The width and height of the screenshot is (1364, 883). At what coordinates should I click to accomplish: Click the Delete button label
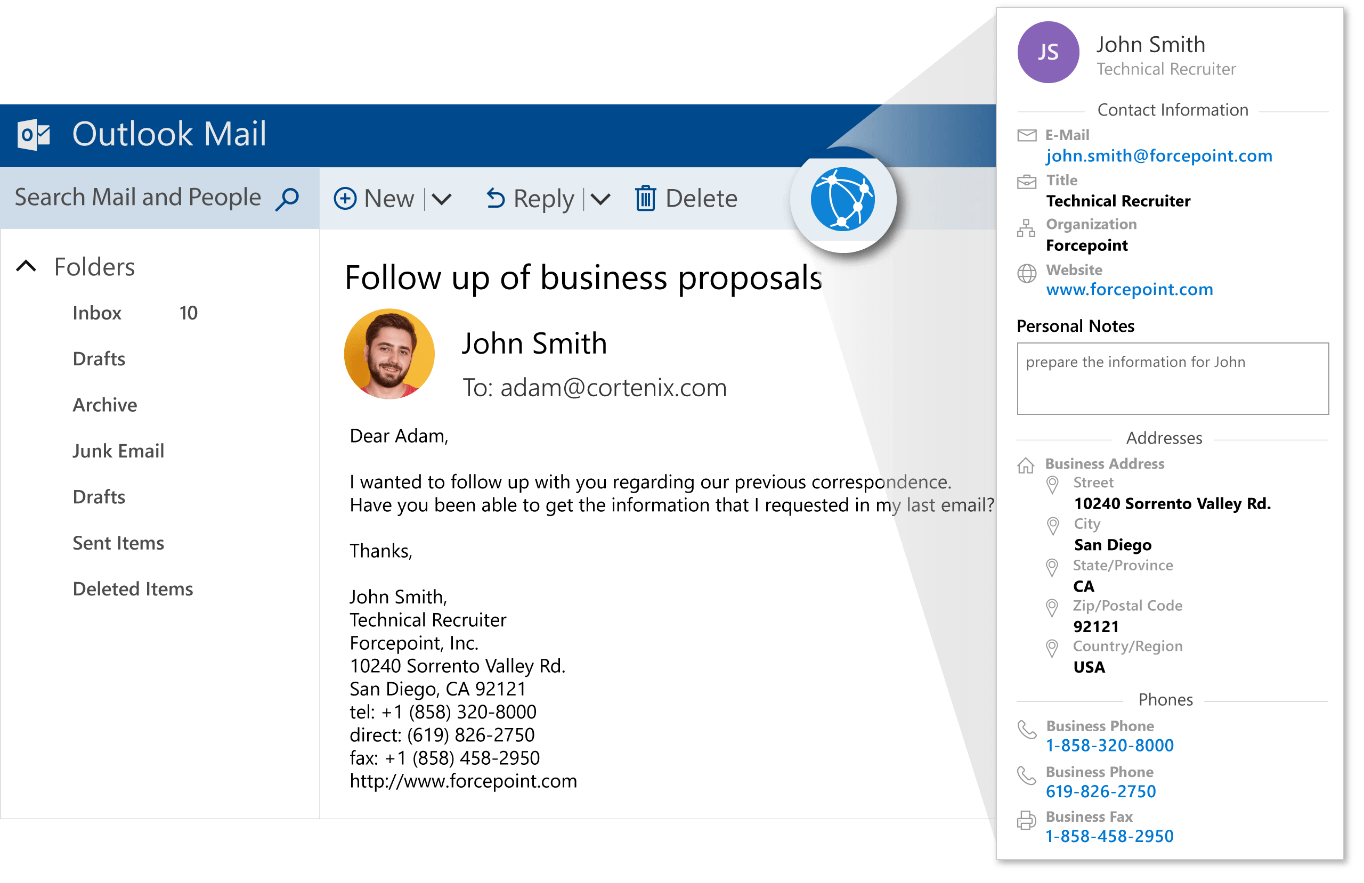tap(701, 199)
